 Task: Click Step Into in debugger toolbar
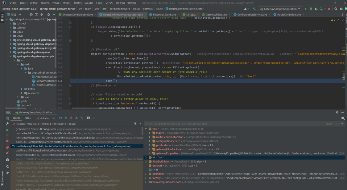coord(66,118)
